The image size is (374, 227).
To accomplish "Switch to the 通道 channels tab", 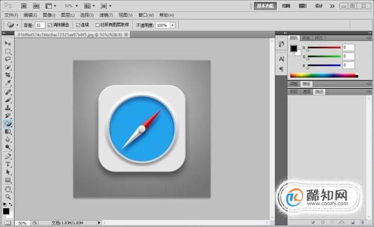I will (307, 92).
